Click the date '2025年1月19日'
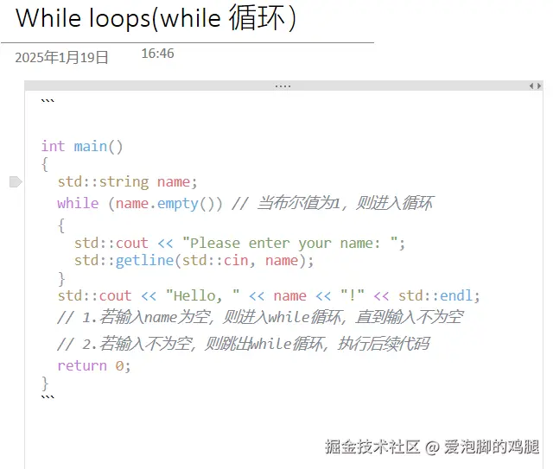The height and width of the screenshot is (469, 553). pyautogui.click(x=61, y=58)
